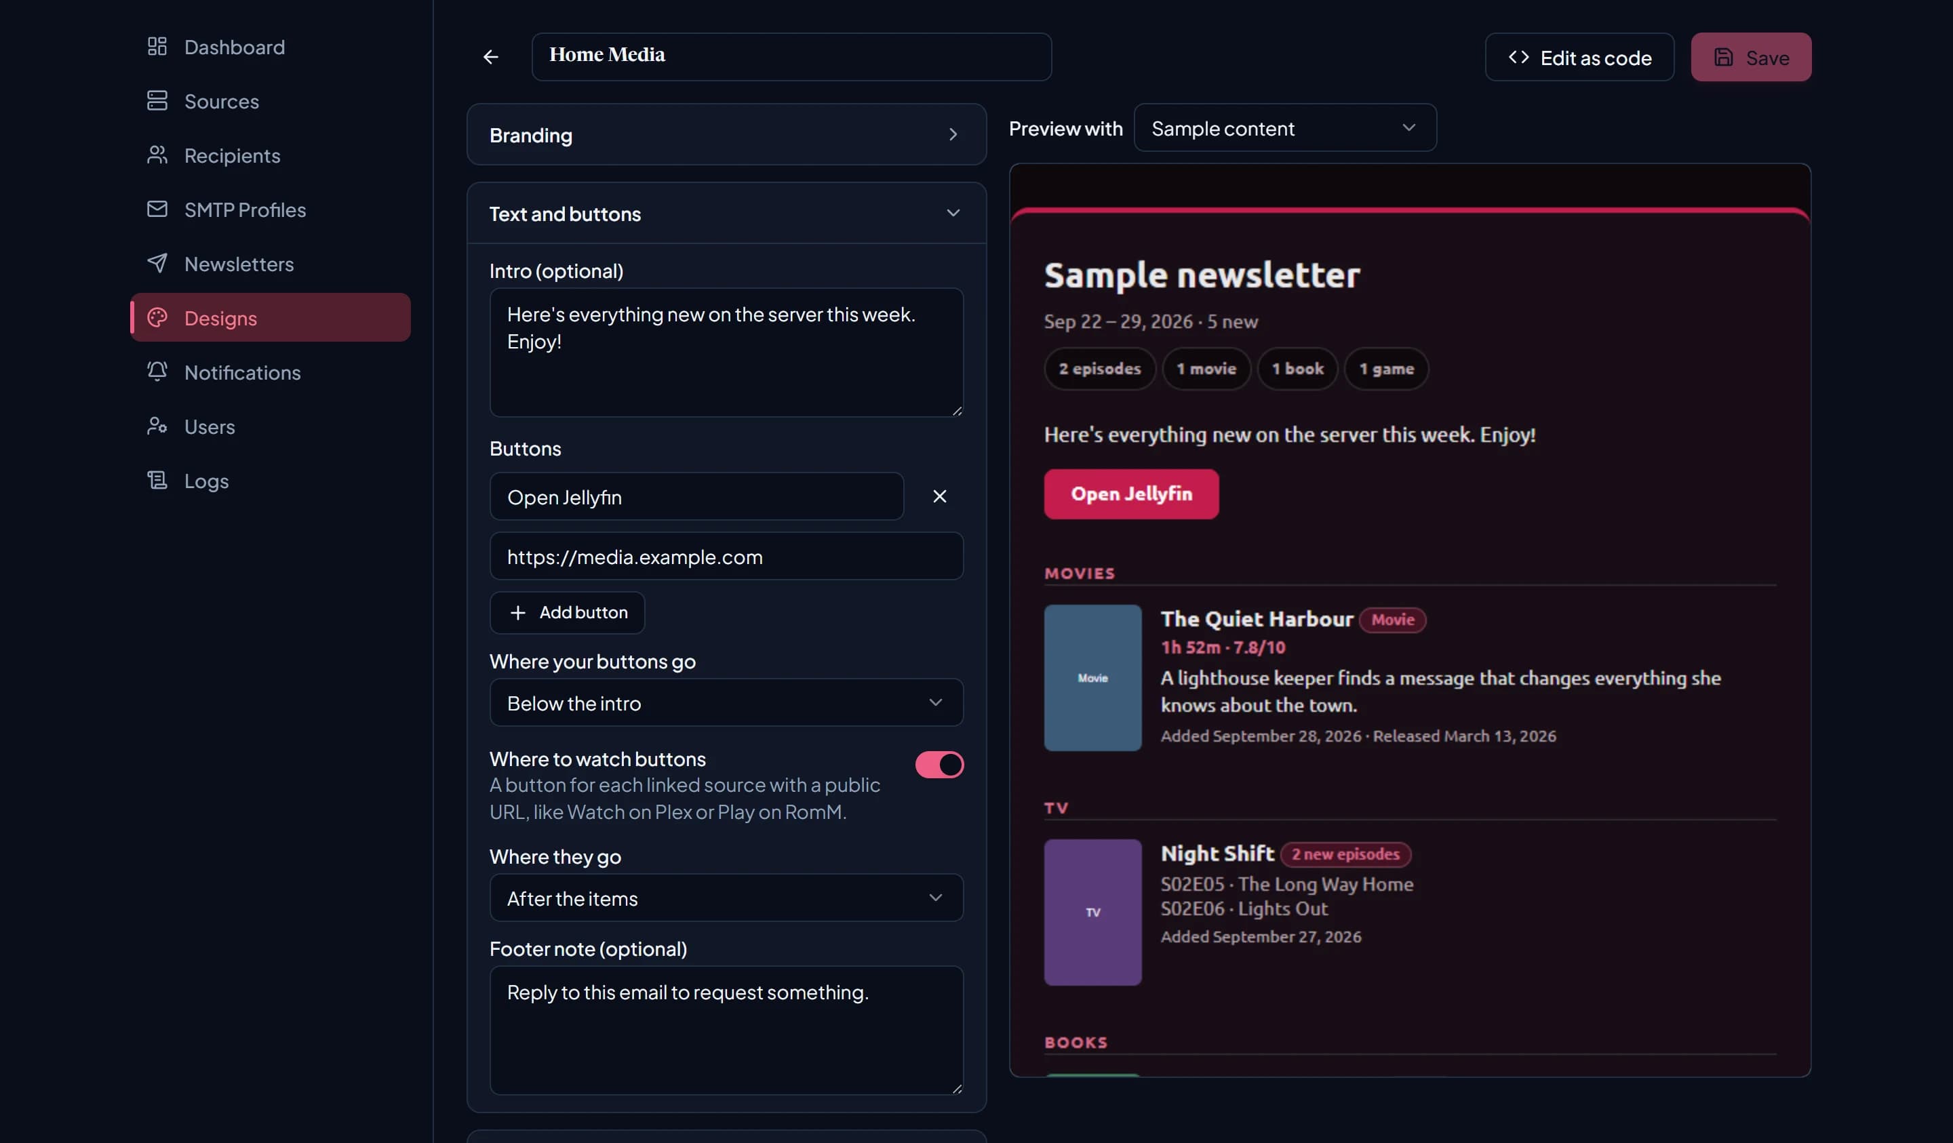The width and height of the screenshot is (1953, 1143).
Task: Go back with the left arrow
Action: click(x=490, y=56)
